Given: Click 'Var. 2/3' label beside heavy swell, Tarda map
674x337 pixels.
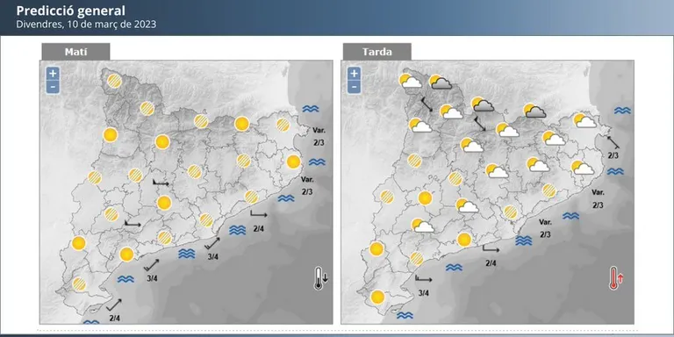Looking at the screenshot, I should [546, 229].
